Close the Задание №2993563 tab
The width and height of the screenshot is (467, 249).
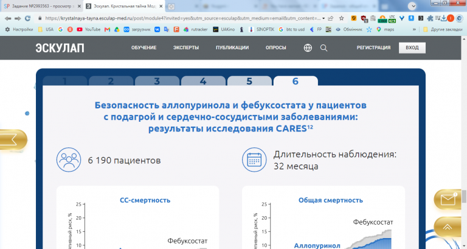pos(79,6)
